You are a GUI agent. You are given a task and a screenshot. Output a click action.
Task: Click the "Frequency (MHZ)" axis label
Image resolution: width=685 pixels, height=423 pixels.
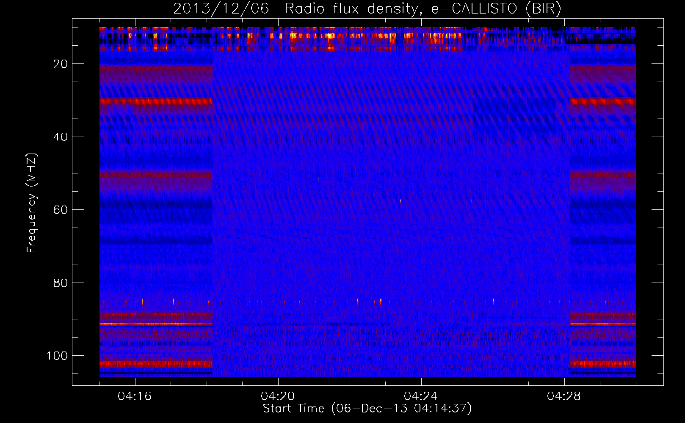pyautogui.click(x=32, y=203)
